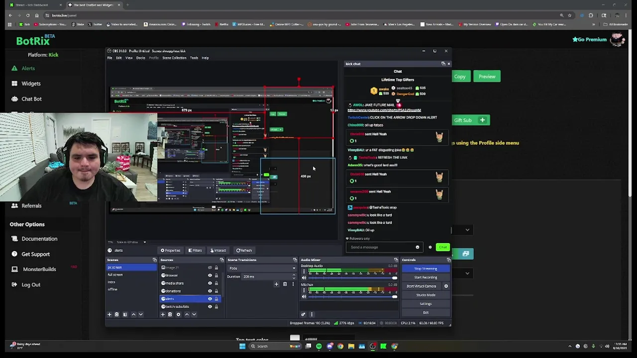Viewport: 637px width, 358px height.
Task: Expand the Gift Sub plus button
Action: coord(482,120)
